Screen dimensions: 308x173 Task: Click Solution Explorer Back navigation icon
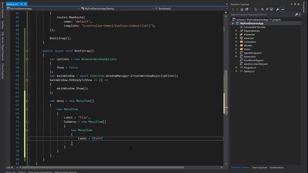coord(233,10)
